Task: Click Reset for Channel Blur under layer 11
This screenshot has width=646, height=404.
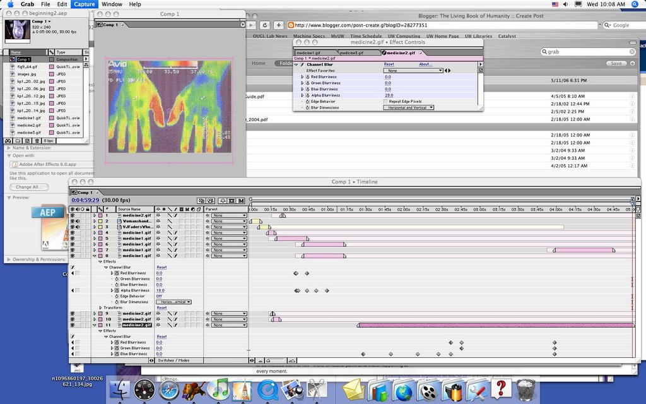Action: (161, 337)
